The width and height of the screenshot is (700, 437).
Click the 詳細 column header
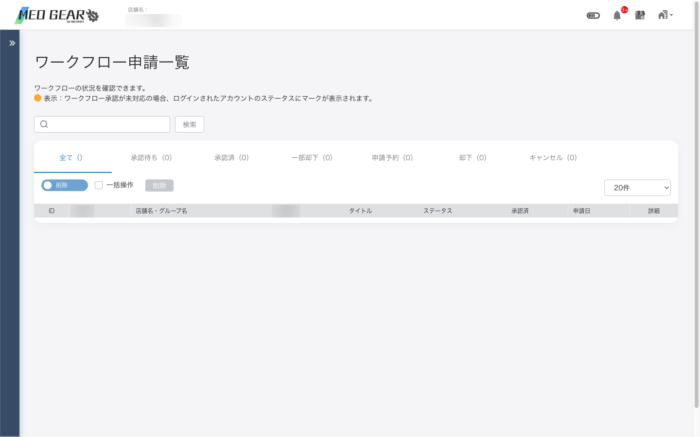[x=654, y=211]
